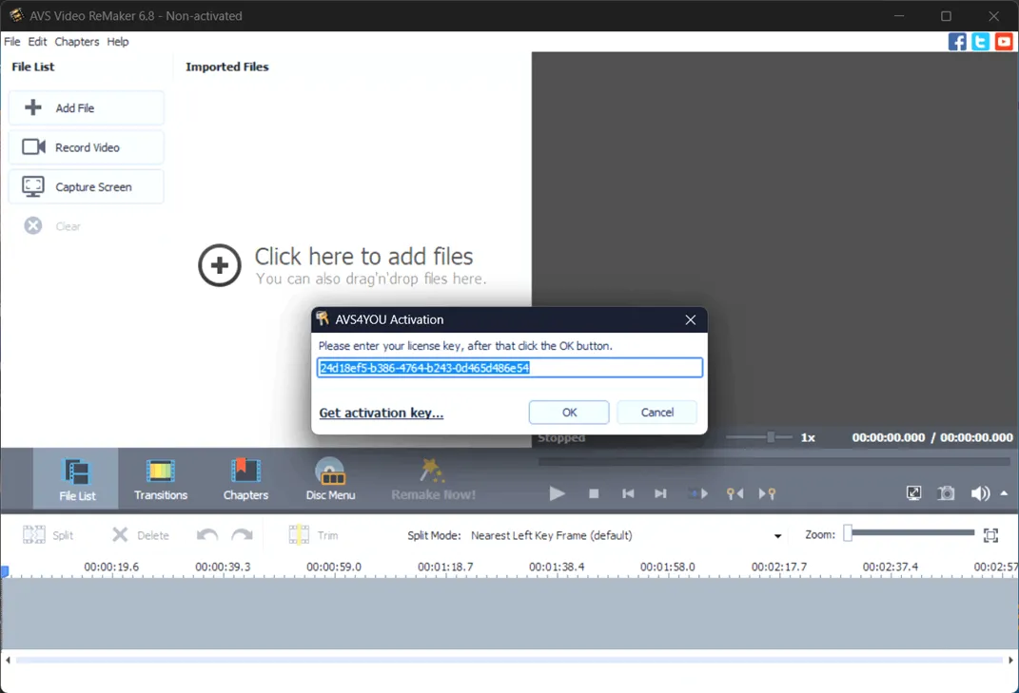The image size is (1019, 693).
Task: Open the AVS4YOU YouTube channel
Action: point(1003,41)
